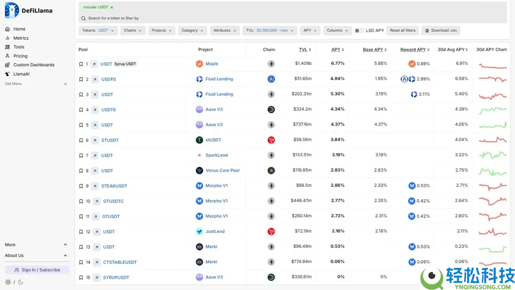
Task: Open external link arrow for row 5 USDT
Action: click(x=95, y=125)
